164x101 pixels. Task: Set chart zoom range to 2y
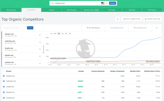pyautogui.click(x=63, y=33)
